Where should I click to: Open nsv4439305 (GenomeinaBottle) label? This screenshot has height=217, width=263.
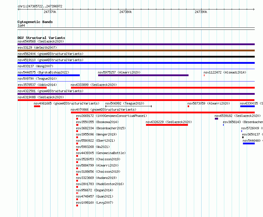point(101,153)
